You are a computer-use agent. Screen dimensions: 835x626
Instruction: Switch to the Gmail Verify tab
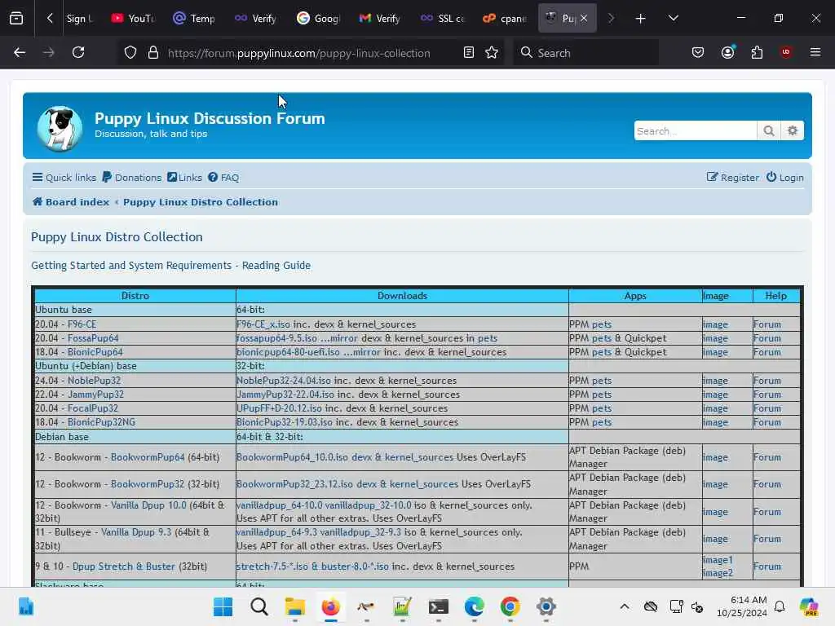pos(380,19)
